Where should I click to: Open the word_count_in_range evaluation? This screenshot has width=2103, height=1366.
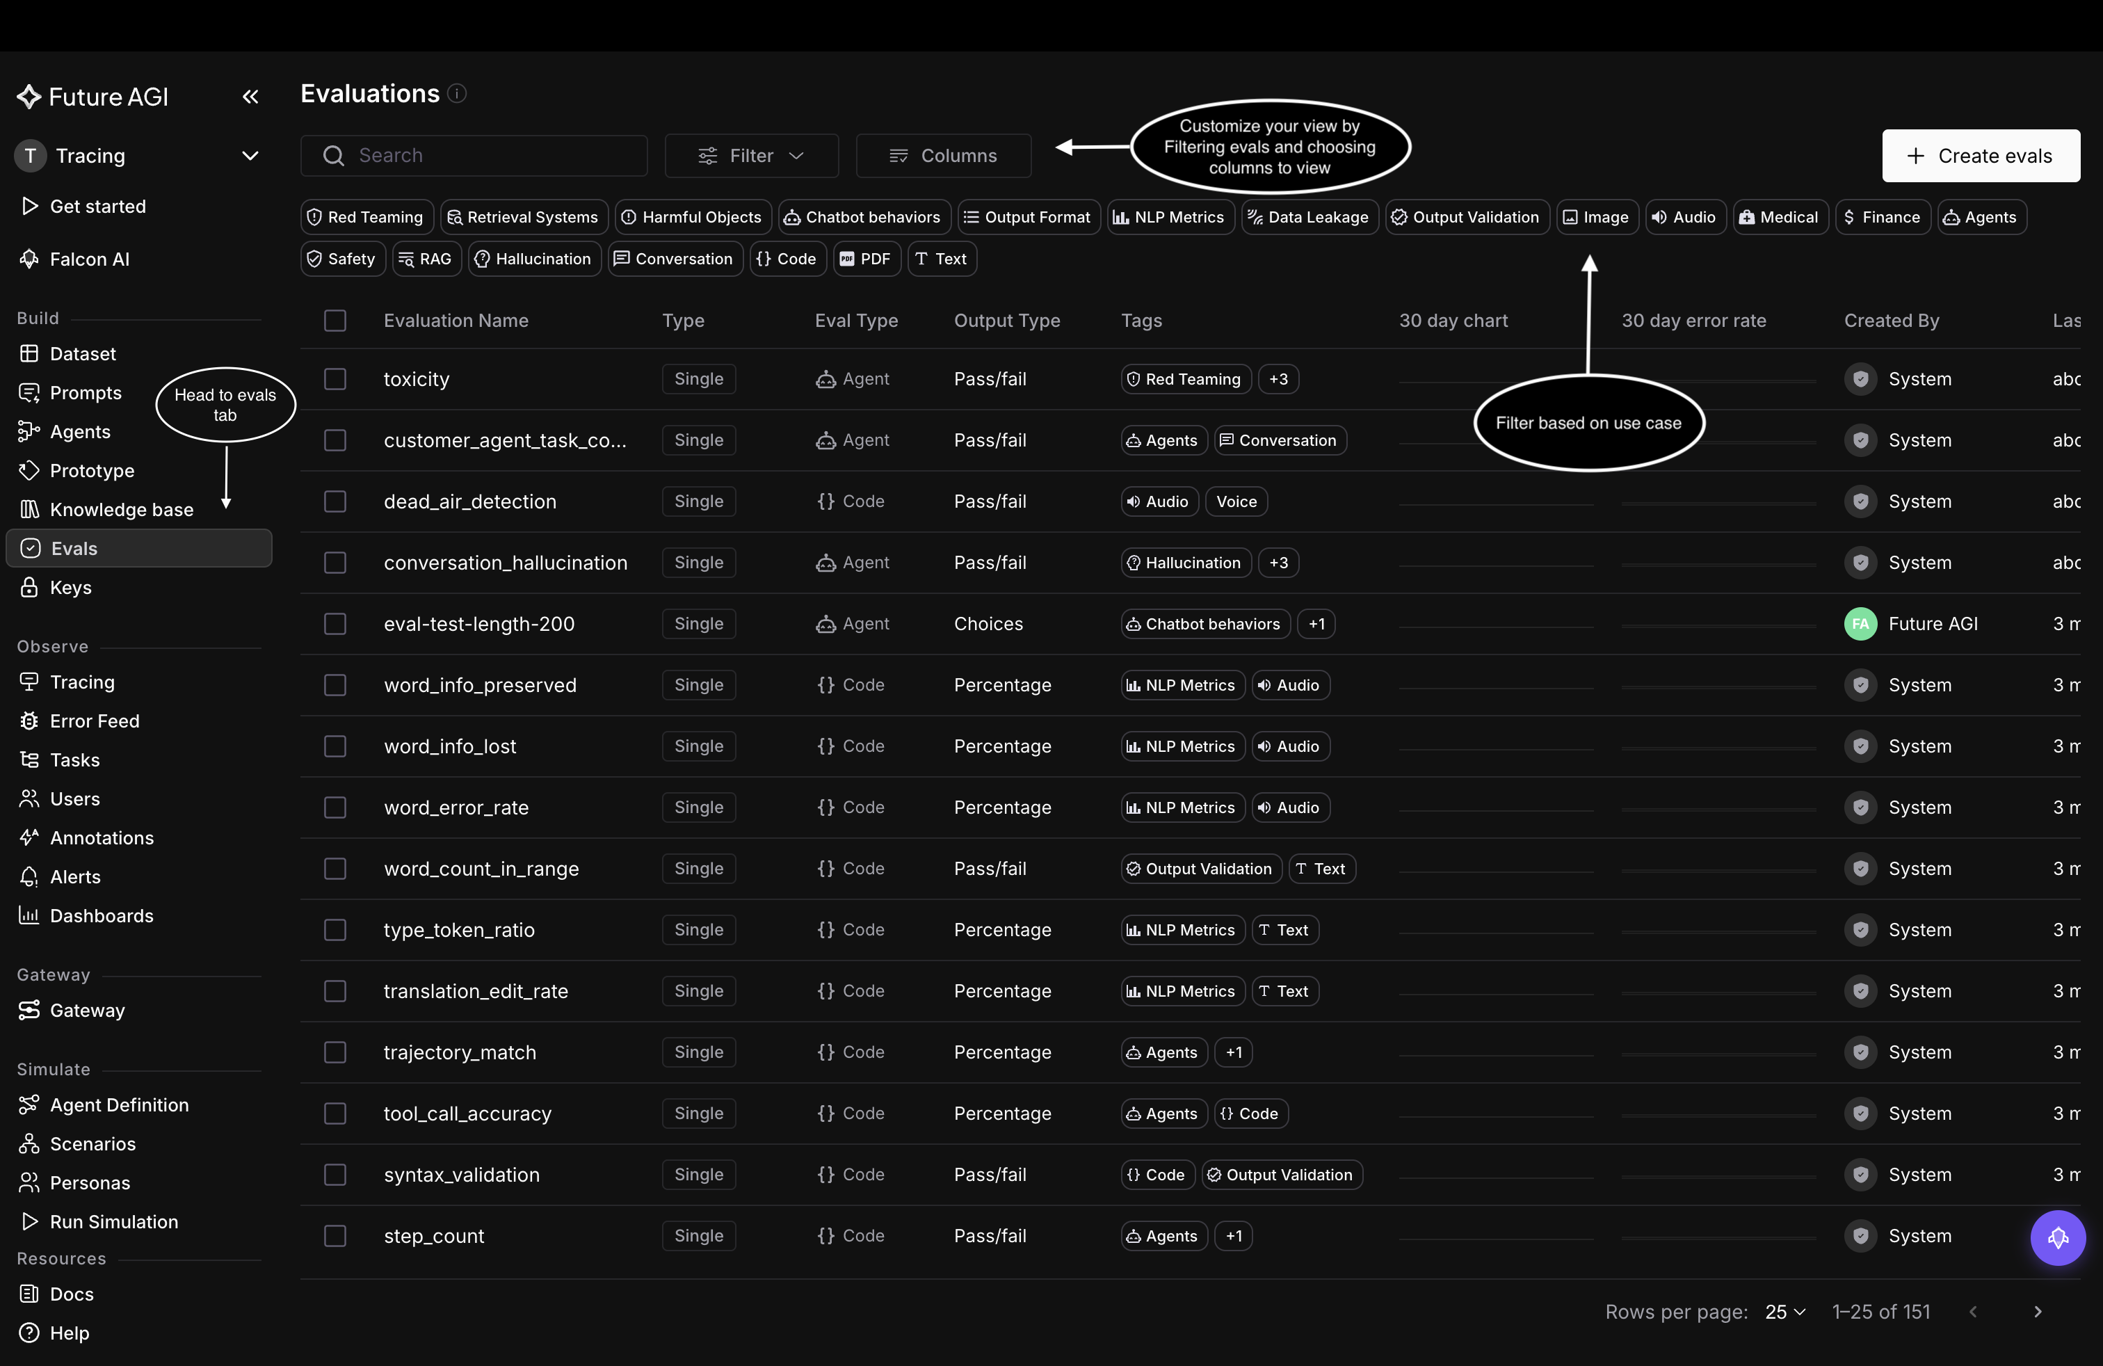pyautogui.click(x=481, y=869)
